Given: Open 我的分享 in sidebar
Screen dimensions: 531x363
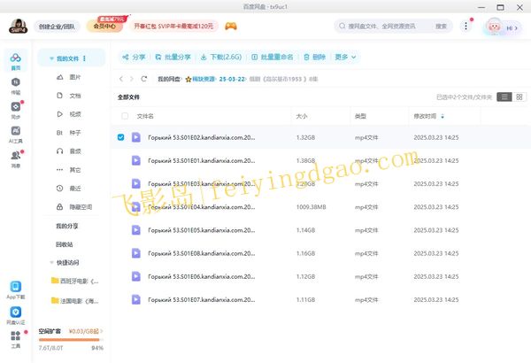Looking at the screenshot, I should click(x=66, y=226).
